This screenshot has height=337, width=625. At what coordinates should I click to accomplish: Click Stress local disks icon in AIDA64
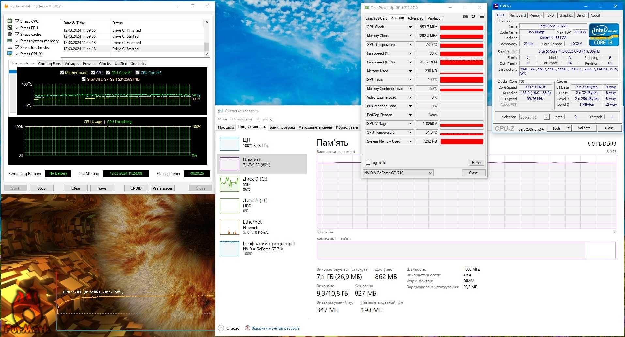10,47
